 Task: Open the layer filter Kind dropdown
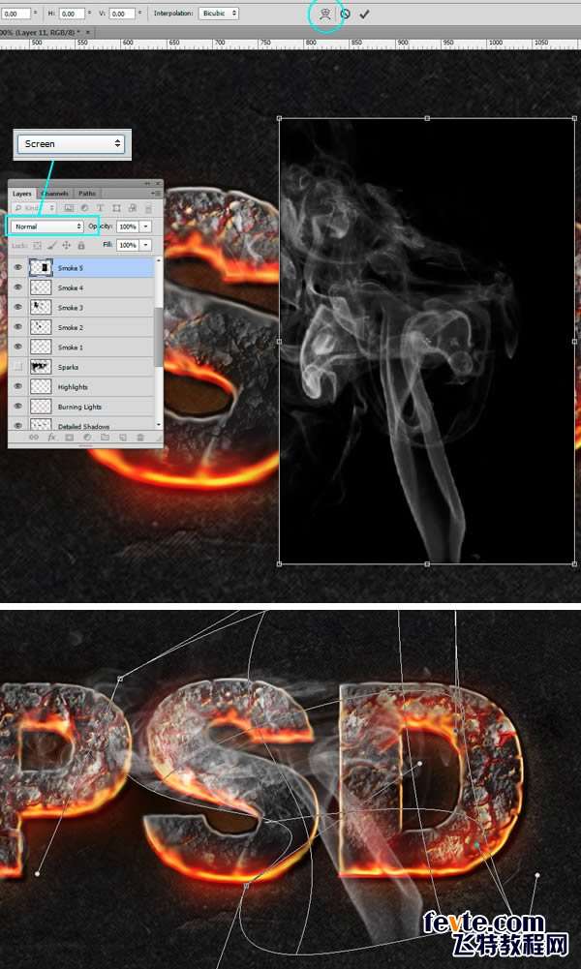coord(34,207)
